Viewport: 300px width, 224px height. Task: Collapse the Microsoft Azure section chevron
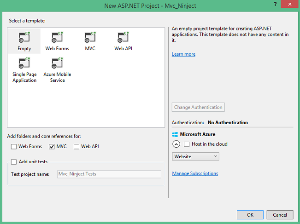click(176, 144)
